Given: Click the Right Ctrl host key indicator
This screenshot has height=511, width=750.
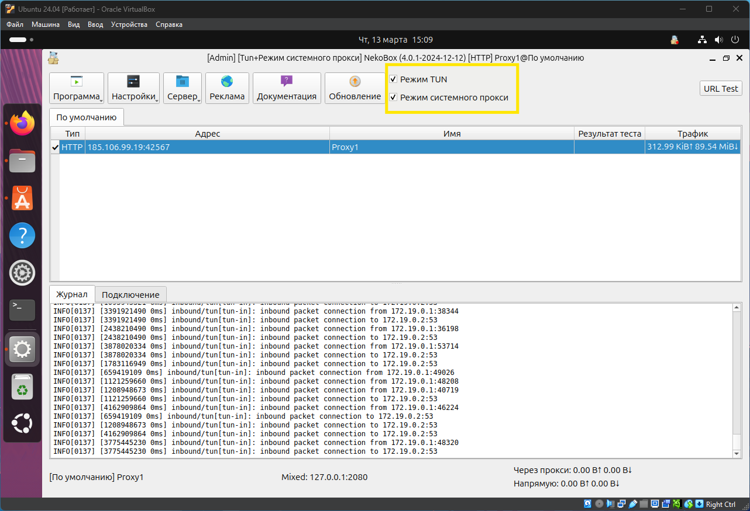Looking at the screenshot, I should [x=721, y=505].
